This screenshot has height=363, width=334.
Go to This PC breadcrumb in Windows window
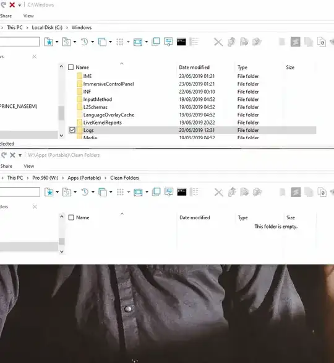[15, 27]
